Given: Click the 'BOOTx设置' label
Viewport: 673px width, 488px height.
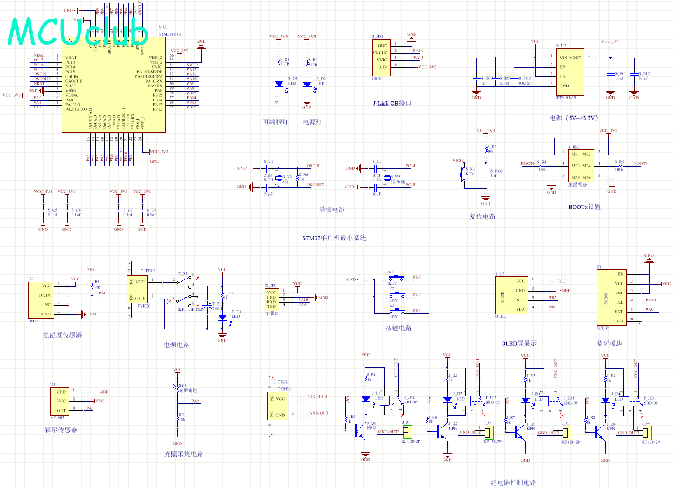Looking at the screenshot, I should tap(584, 207).
